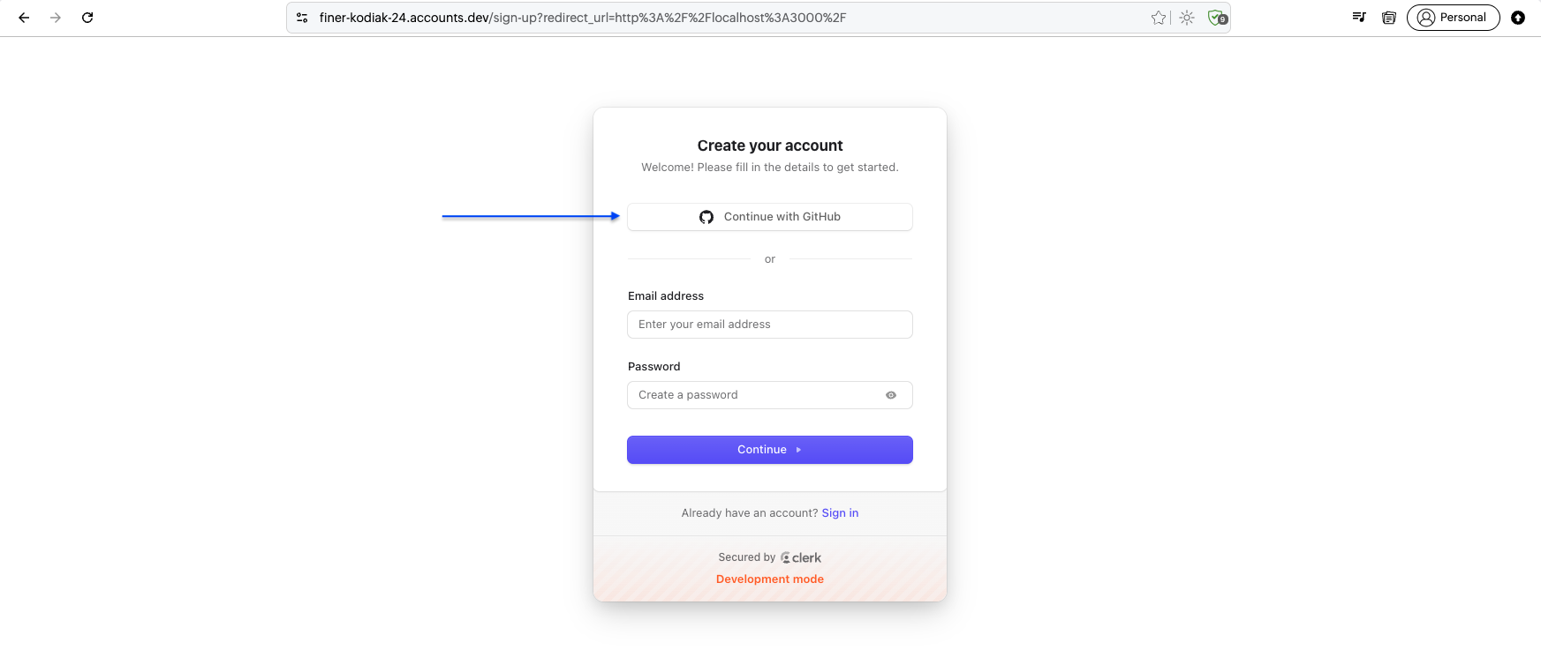Open the green shield extension icon

click(1217, 18)
